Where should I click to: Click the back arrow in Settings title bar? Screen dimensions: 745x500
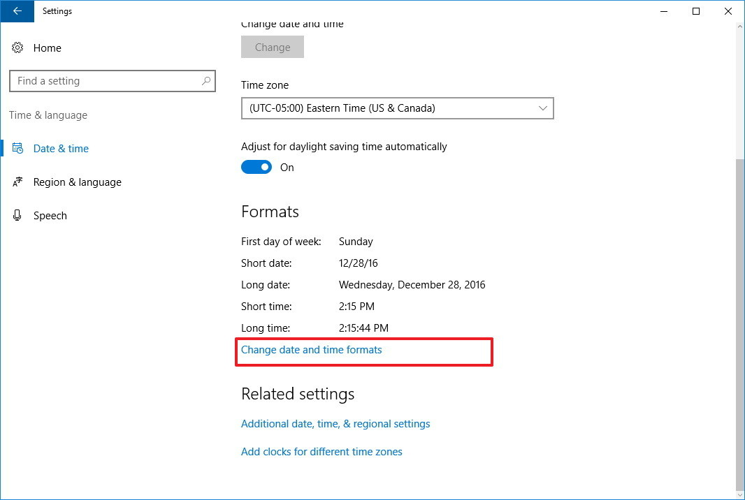tap(17, 11)
